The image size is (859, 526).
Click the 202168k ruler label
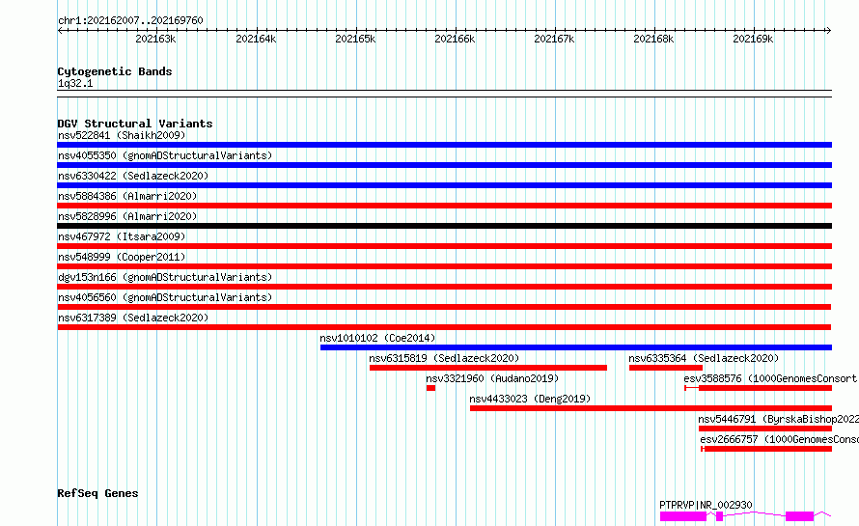coord(653,39)
